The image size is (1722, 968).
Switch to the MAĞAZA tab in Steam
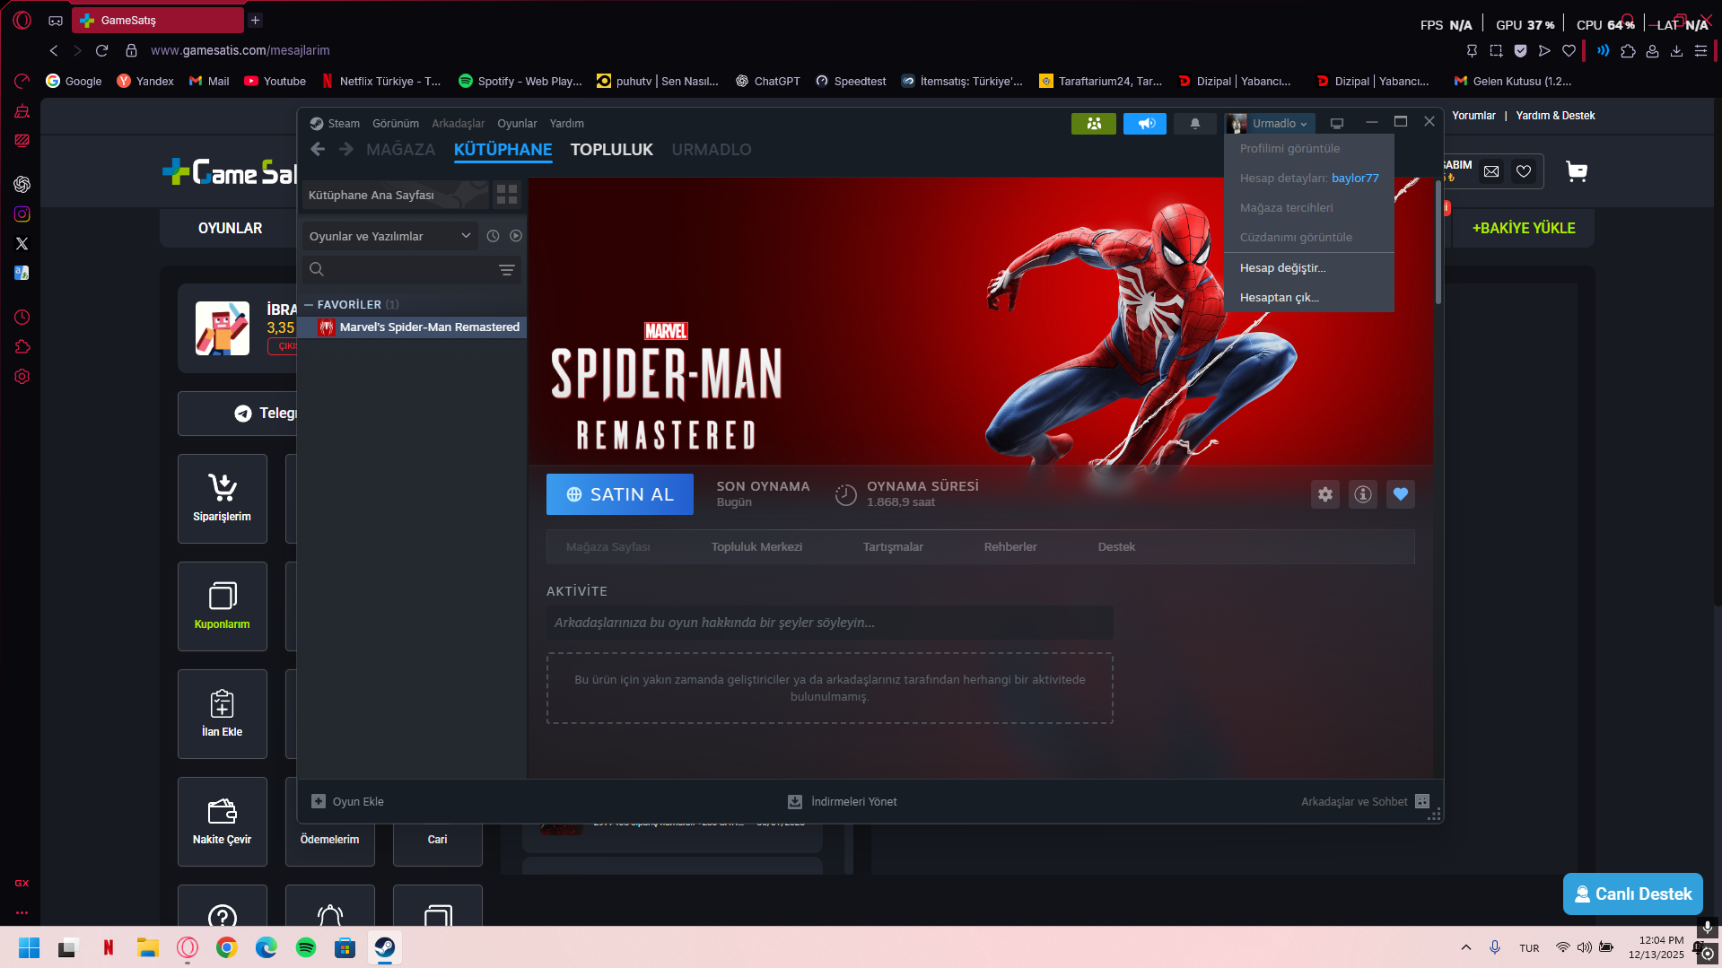point(400,150)
